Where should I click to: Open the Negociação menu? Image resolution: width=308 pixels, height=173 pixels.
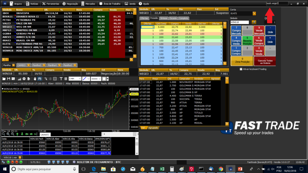click(x=70, y=4)
